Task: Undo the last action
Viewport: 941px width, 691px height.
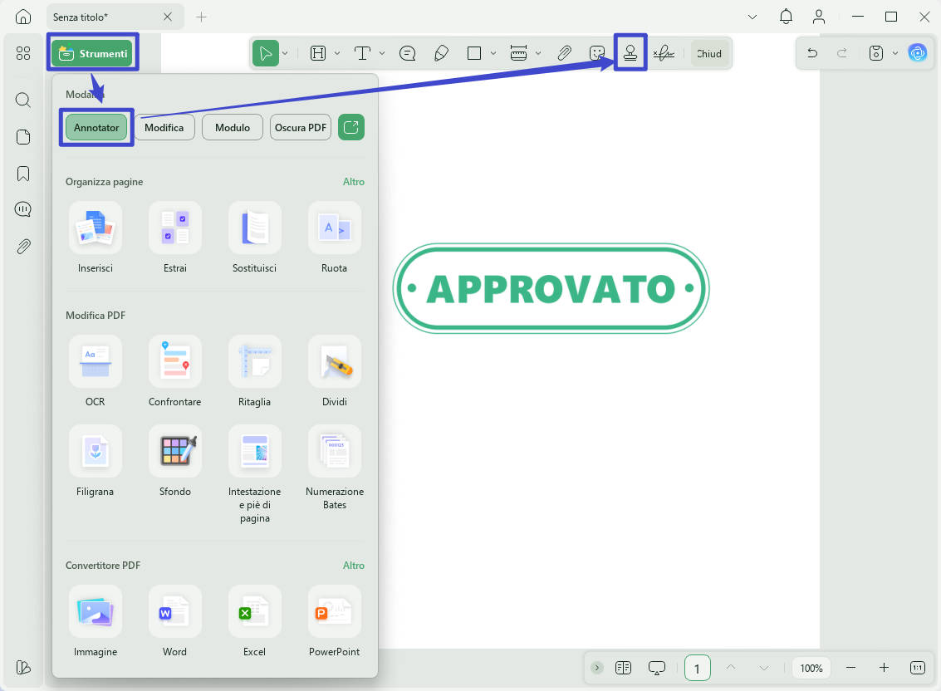Action: [812, 53]
